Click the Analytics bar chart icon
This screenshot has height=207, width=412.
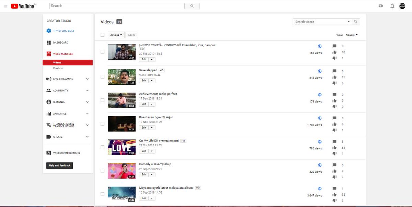coord(49,113)
